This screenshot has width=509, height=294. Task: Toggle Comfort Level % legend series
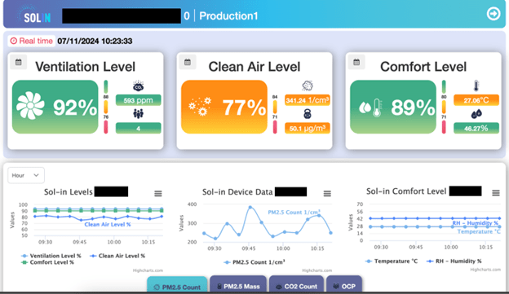click(x=47, y=262)
